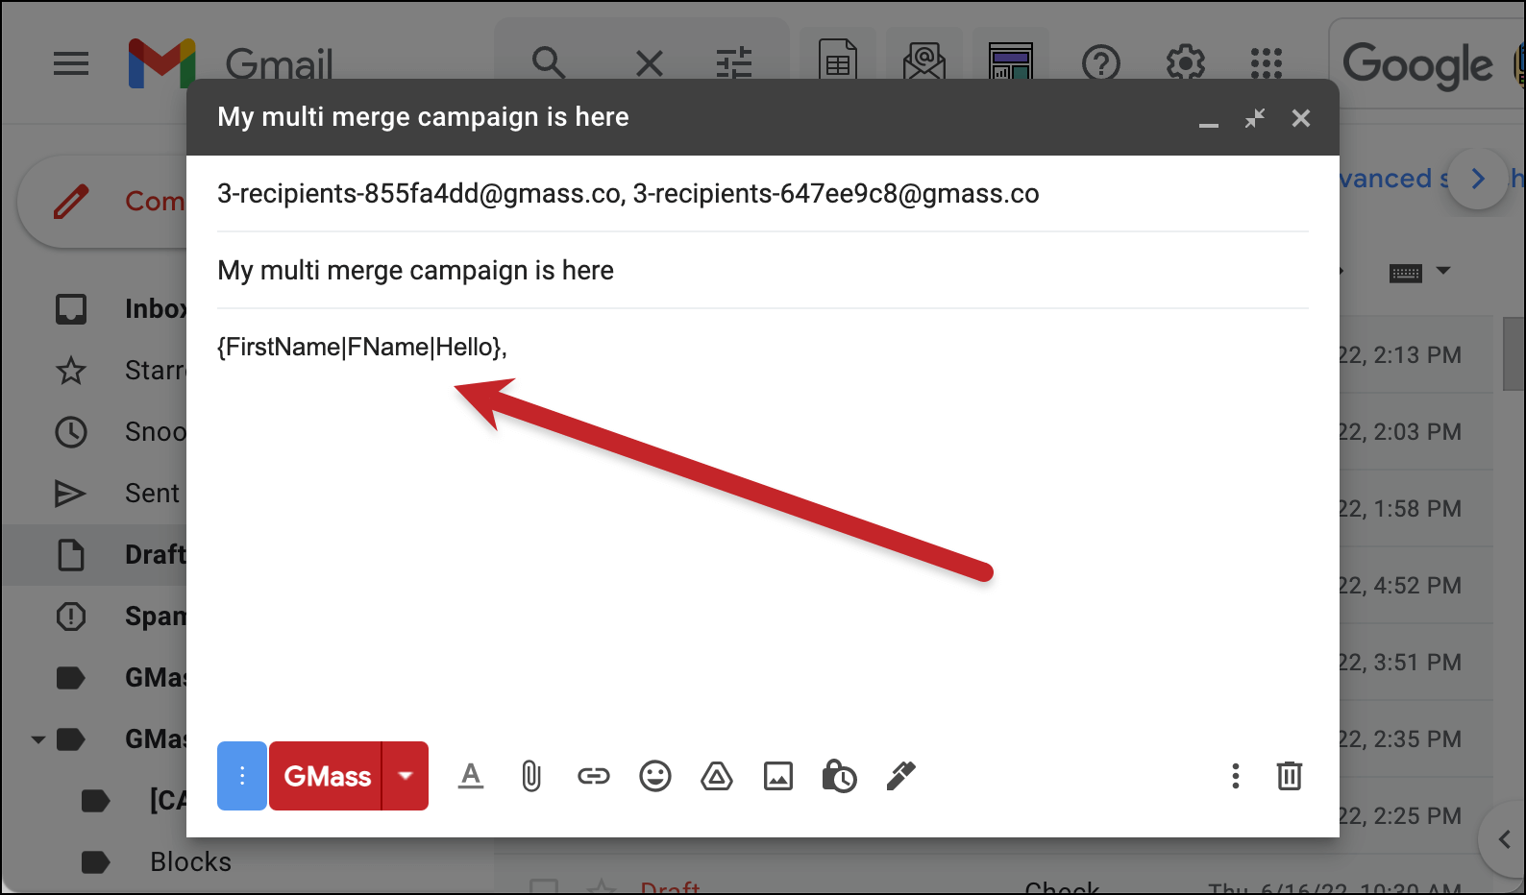Toggle confidential mode lock-clock icon

pos(839,776)
